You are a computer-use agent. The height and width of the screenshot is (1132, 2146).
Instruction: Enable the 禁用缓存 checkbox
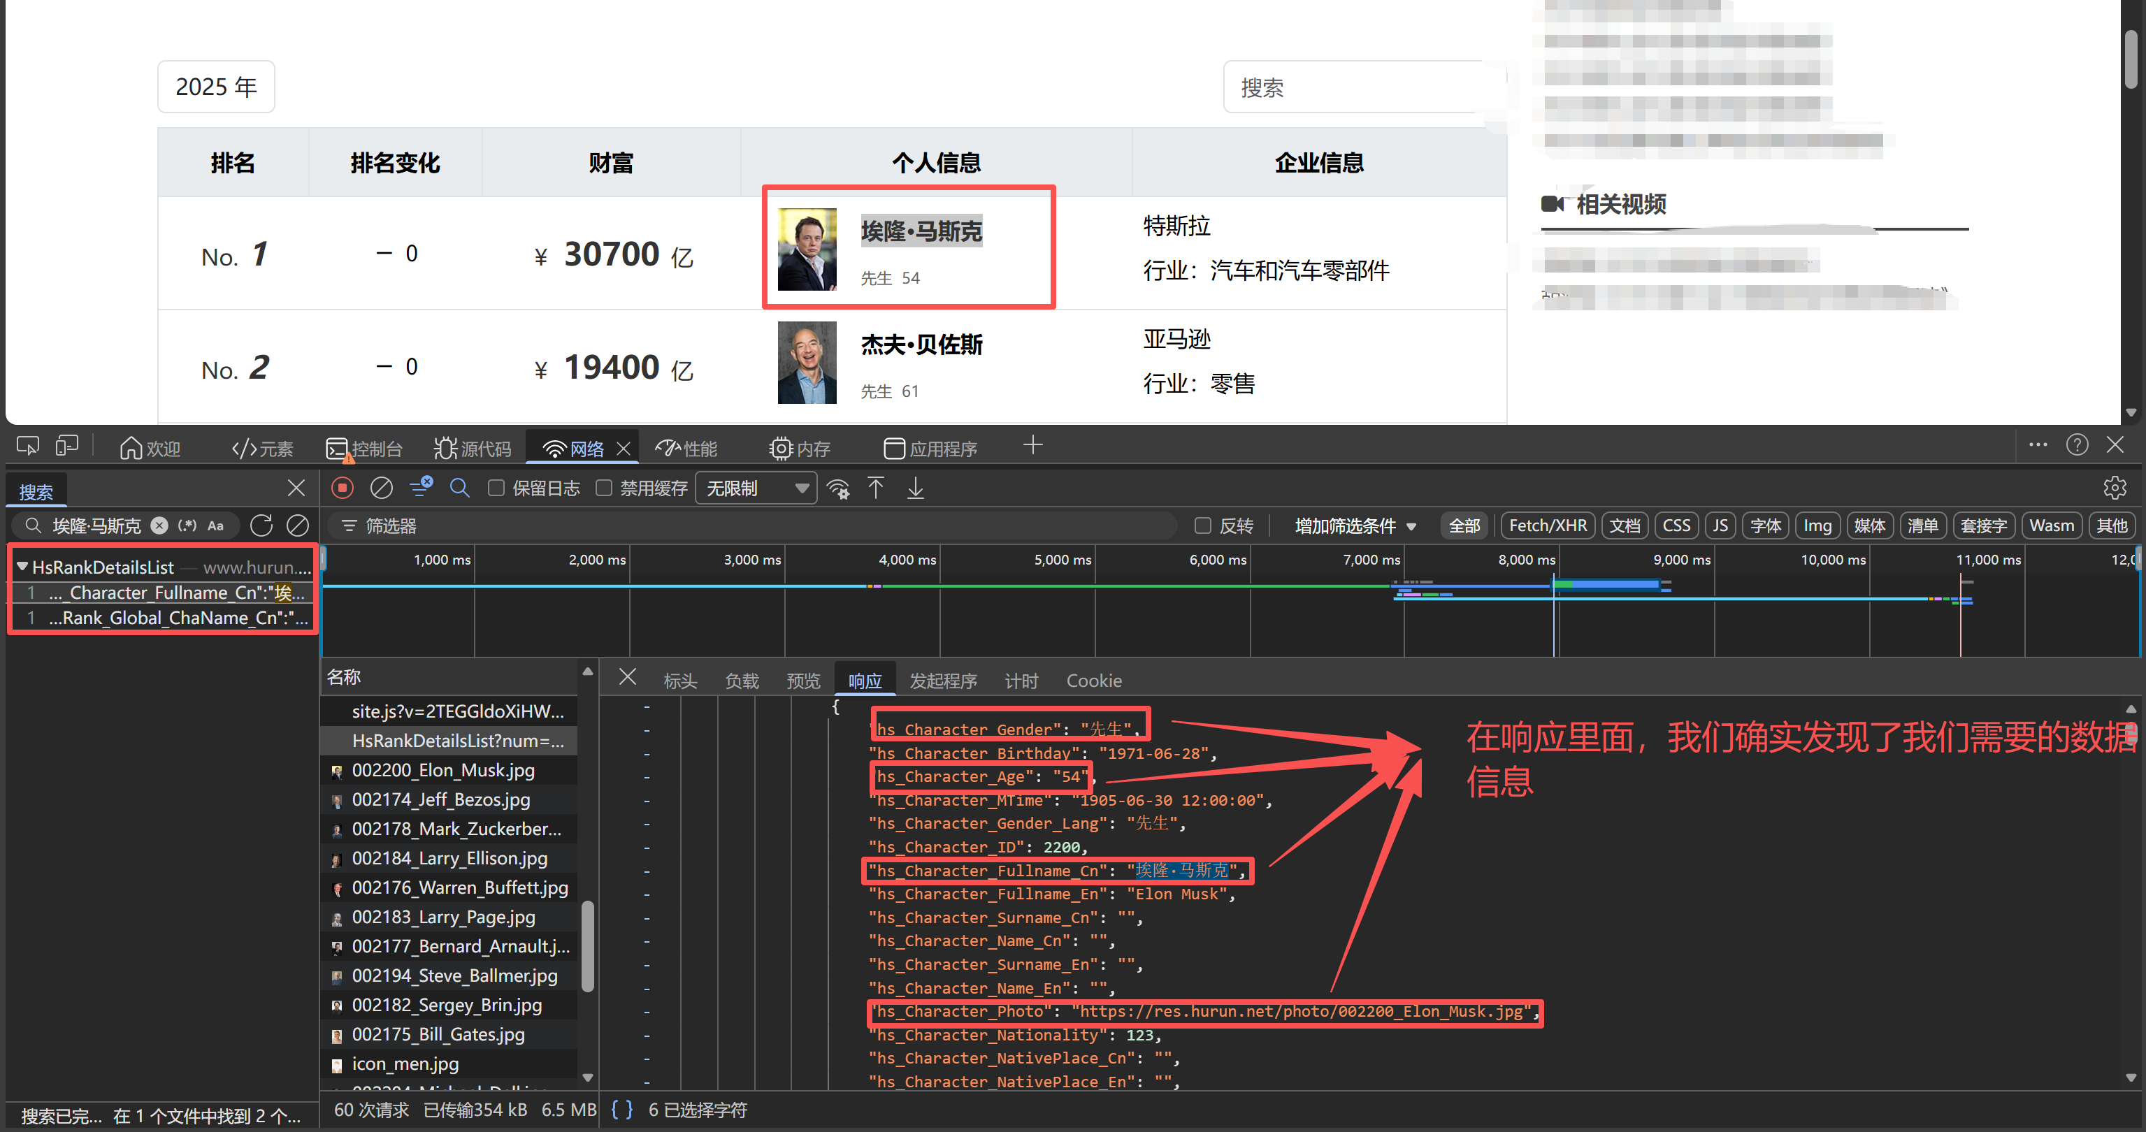point(605,488)
